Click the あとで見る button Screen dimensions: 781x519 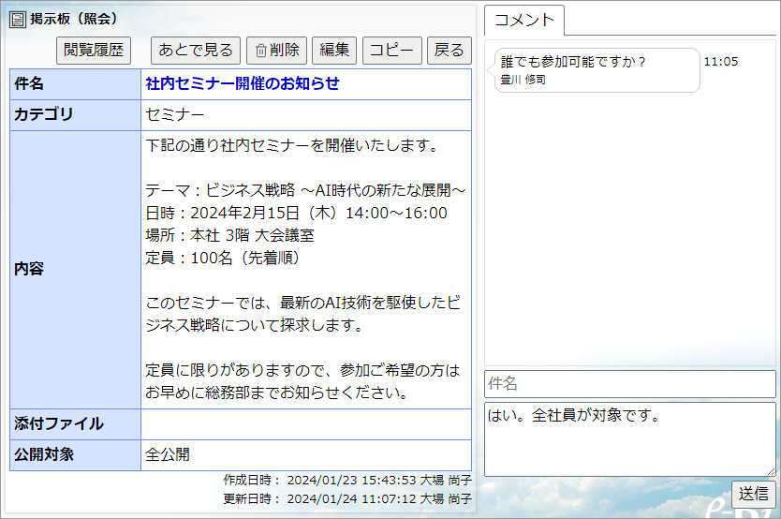tap(196, 51)
